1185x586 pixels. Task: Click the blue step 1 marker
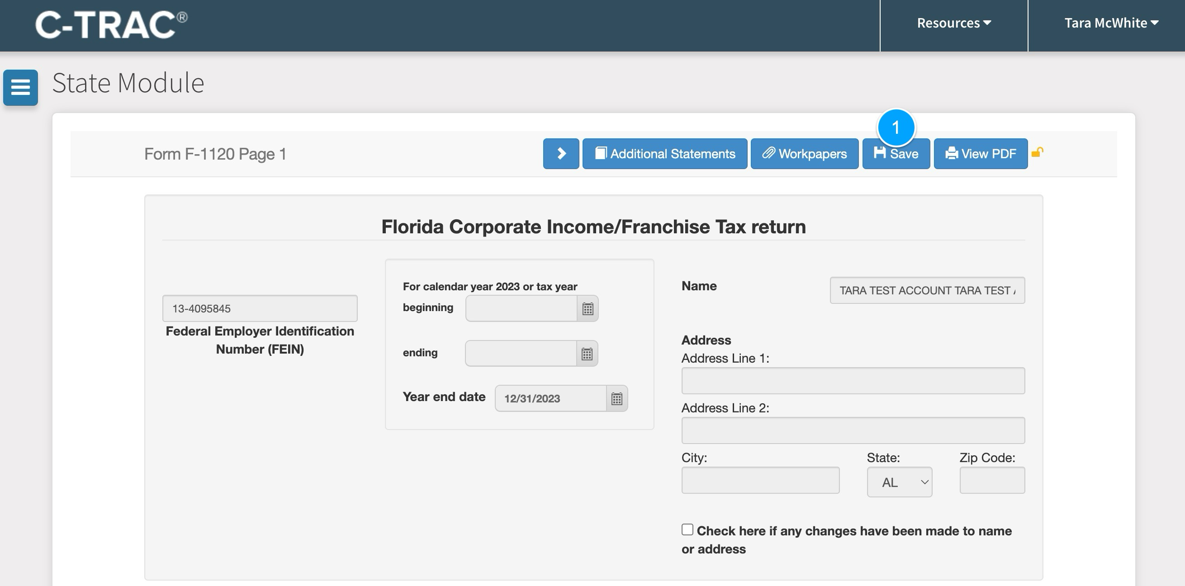coord(896,128)
